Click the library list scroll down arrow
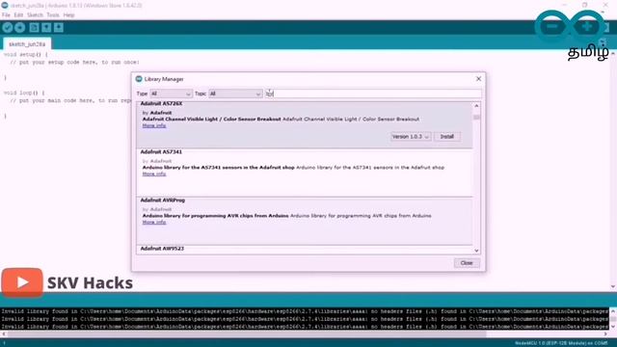This screenshot has height=347, width=617. (x=476, y=251)
